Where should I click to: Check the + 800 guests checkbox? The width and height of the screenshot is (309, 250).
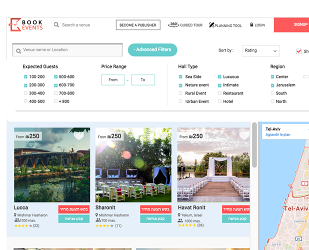click(x=56, y=101)
